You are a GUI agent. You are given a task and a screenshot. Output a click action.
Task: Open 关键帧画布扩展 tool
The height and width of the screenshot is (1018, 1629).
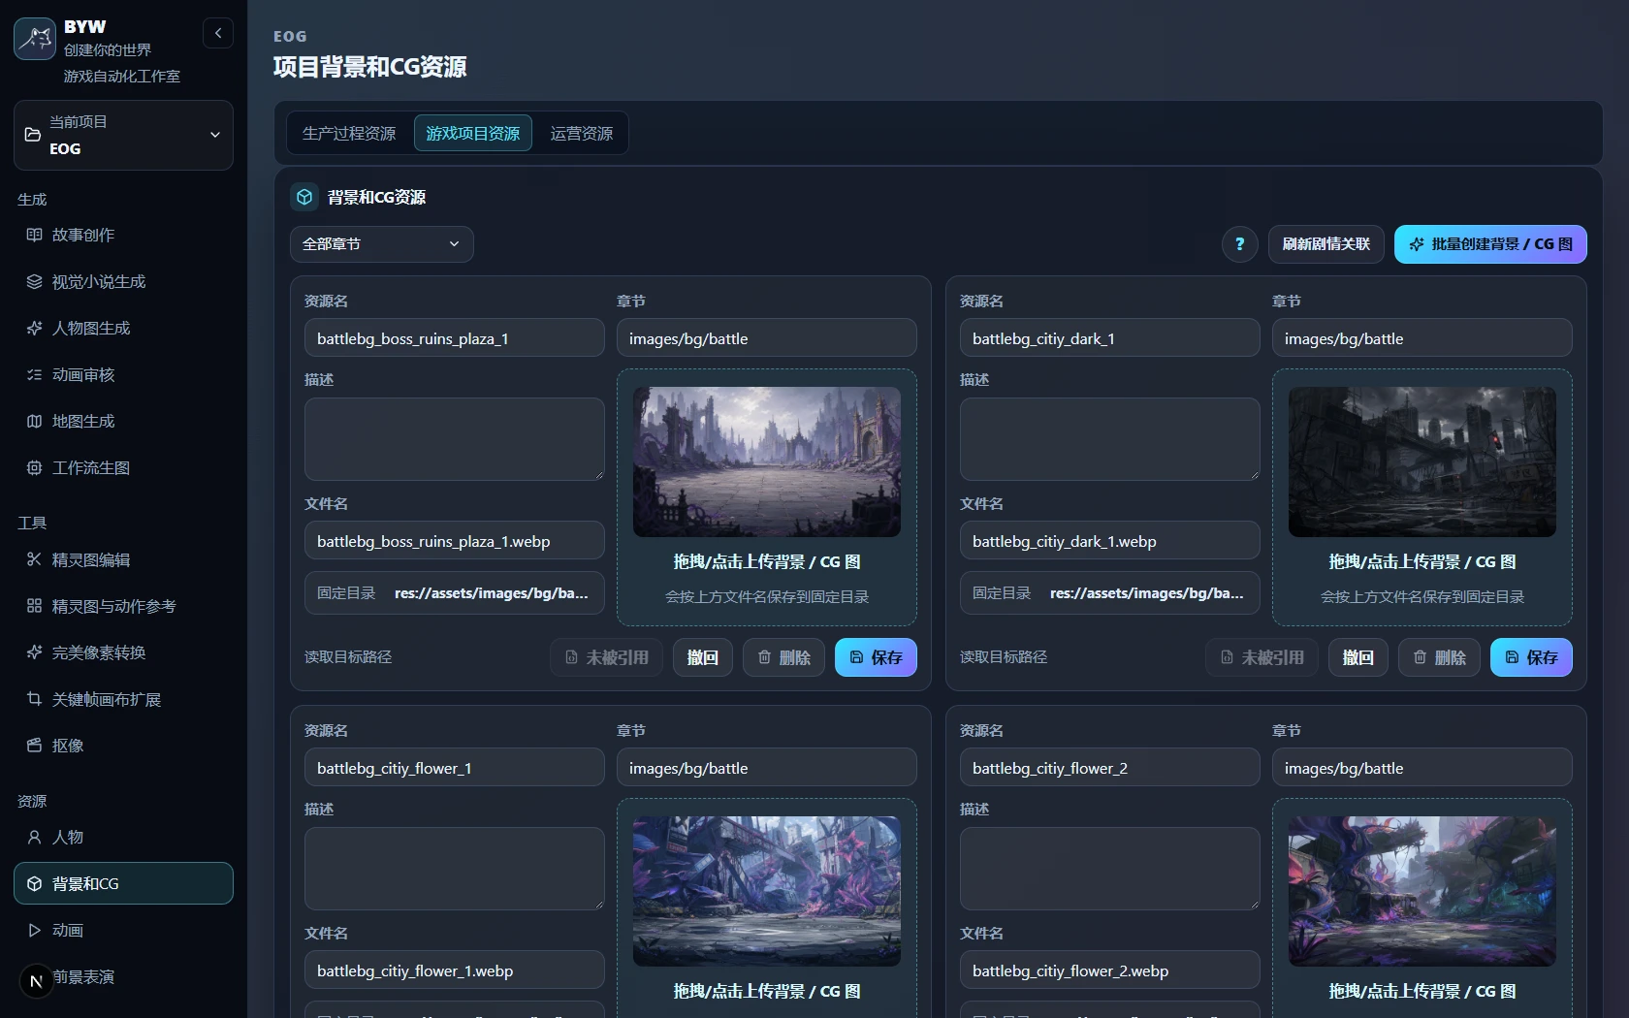click(x=123, y=699)
